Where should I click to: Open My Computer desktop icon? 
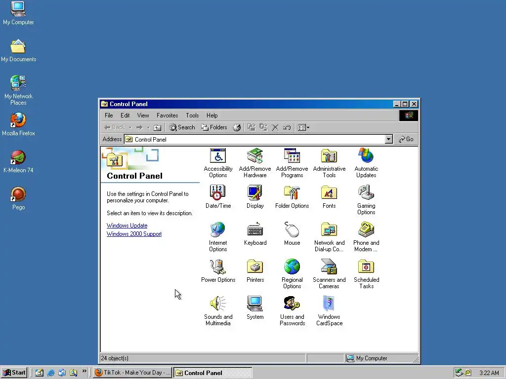pyautogui.click(x=18, y=13)
